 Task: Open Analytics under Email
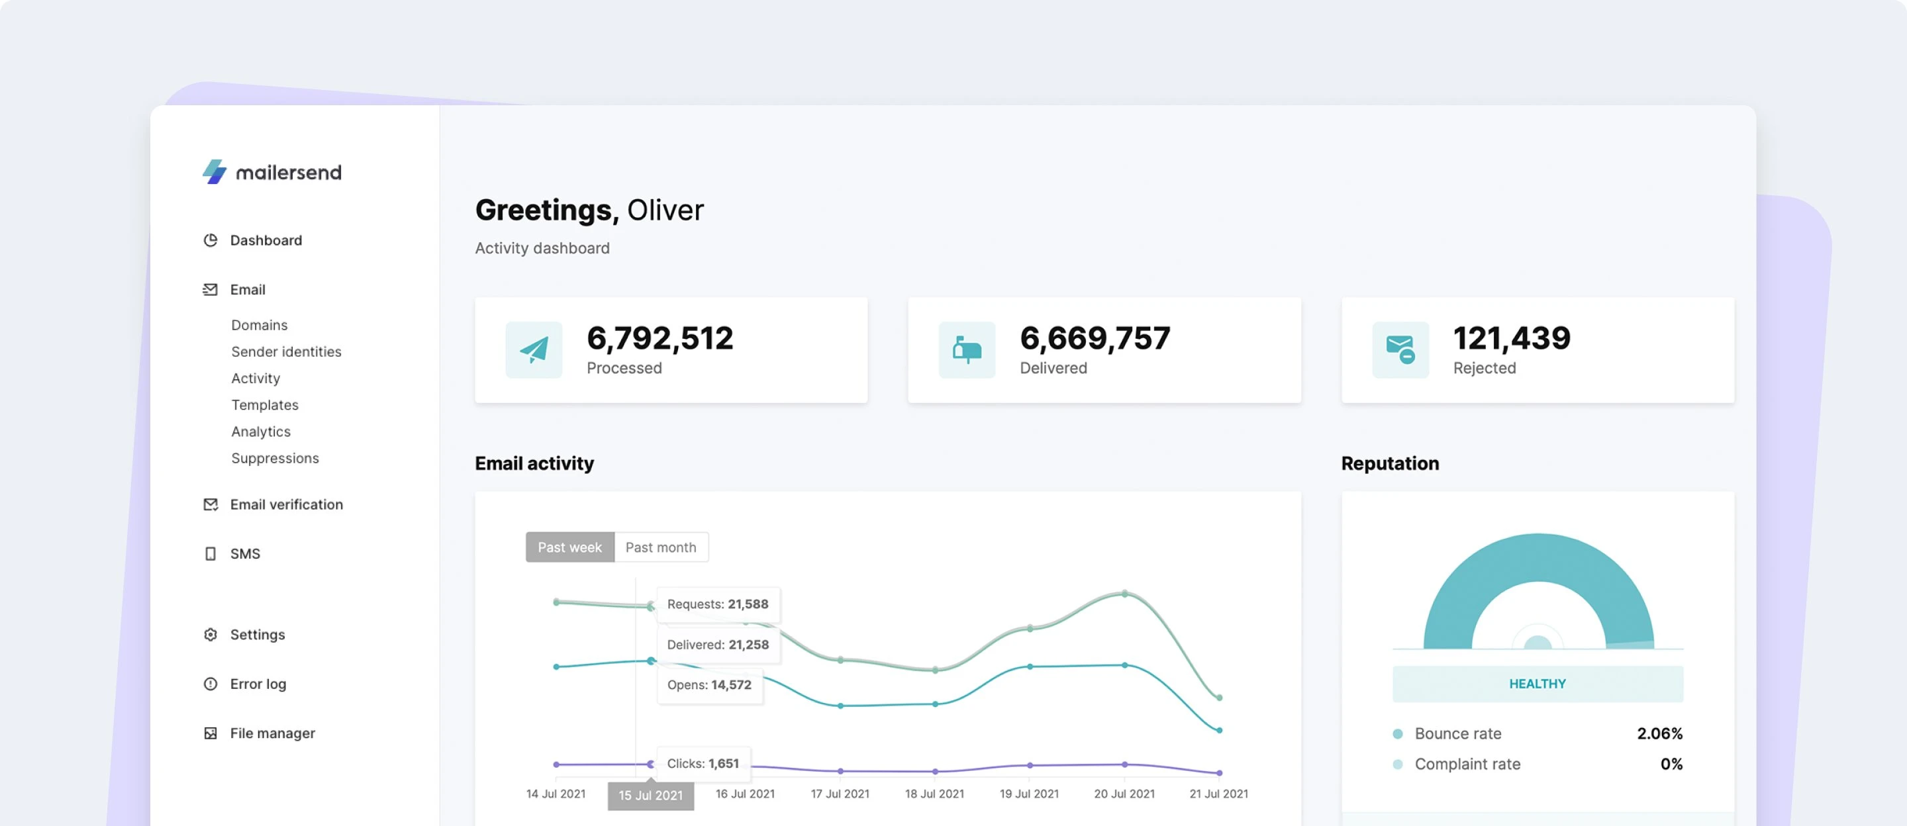click(261, 432)
